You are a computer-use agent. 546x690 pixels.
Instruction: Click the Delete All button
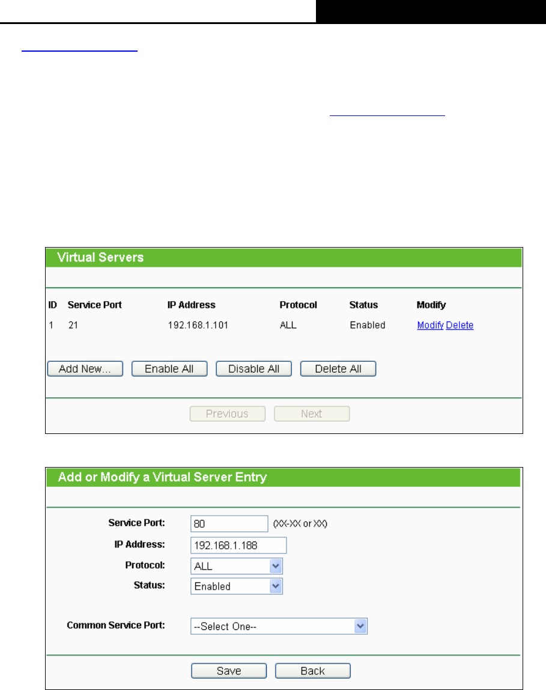pyautogui.click(x=338, y=369)
